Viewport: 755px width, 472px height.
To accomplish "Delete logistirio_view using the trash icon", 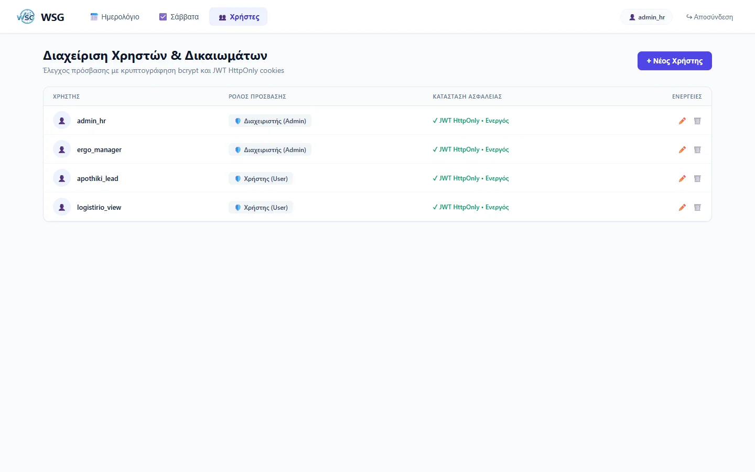I will (697, 207).
